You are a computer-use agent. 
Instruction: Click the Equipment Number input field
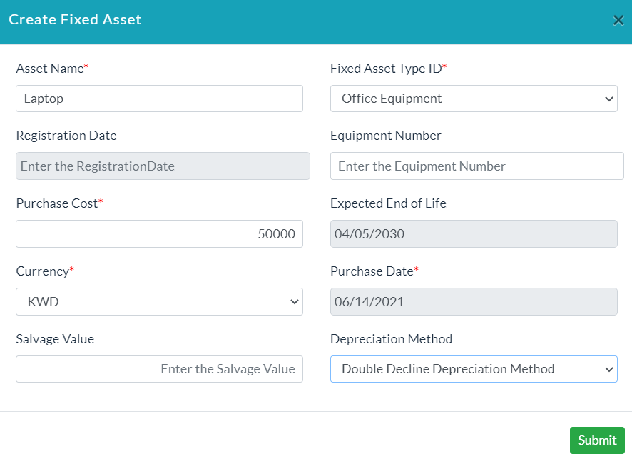tap(476, 166)
